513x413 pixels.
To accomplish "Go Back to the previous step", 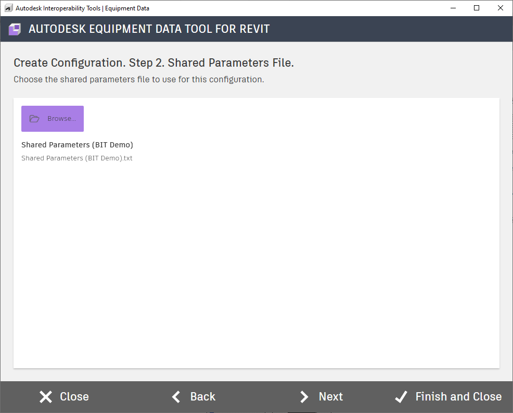I will coord(194,397).
